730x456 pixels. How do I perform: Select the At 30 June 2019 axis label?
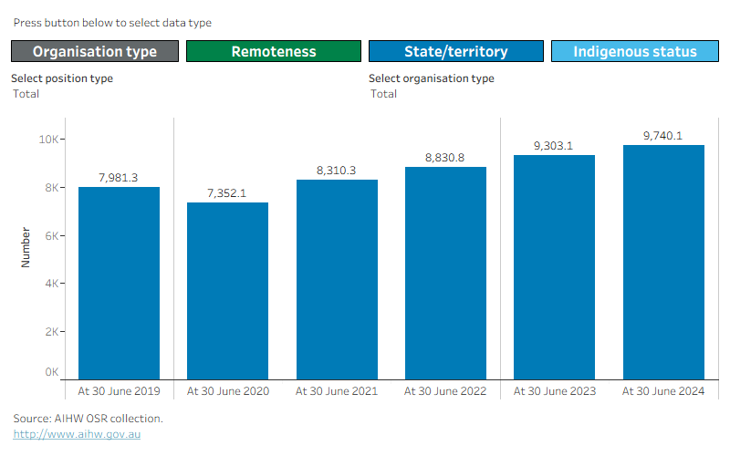coord(119,391)
